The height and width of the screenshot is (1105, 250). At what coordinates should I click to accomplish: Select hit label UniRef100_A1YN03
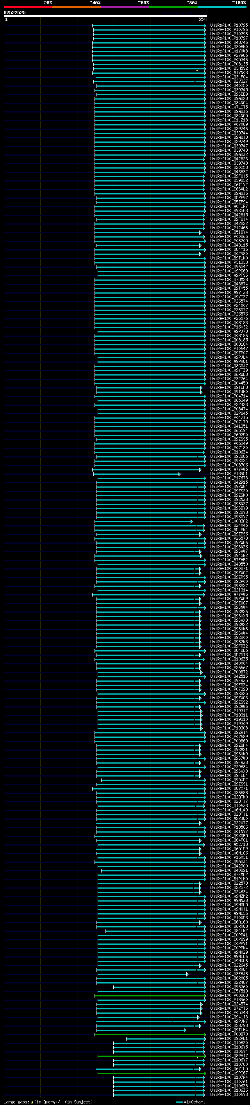229,73
